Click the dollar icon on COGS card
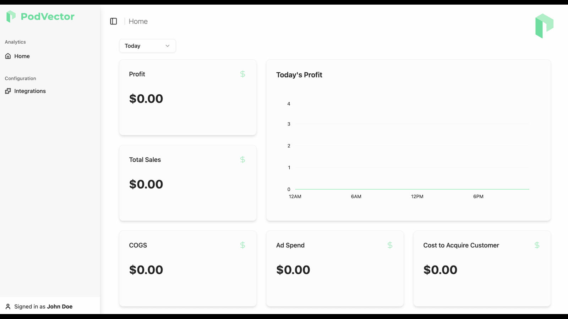The height and width of the screenshot is (319, 568). click(x=242, y=245)
